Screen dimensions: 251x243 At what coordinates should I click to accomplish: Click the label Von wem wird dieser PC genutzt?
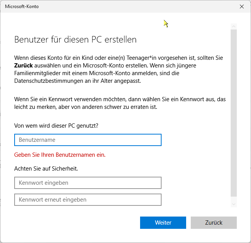point(56,125)
